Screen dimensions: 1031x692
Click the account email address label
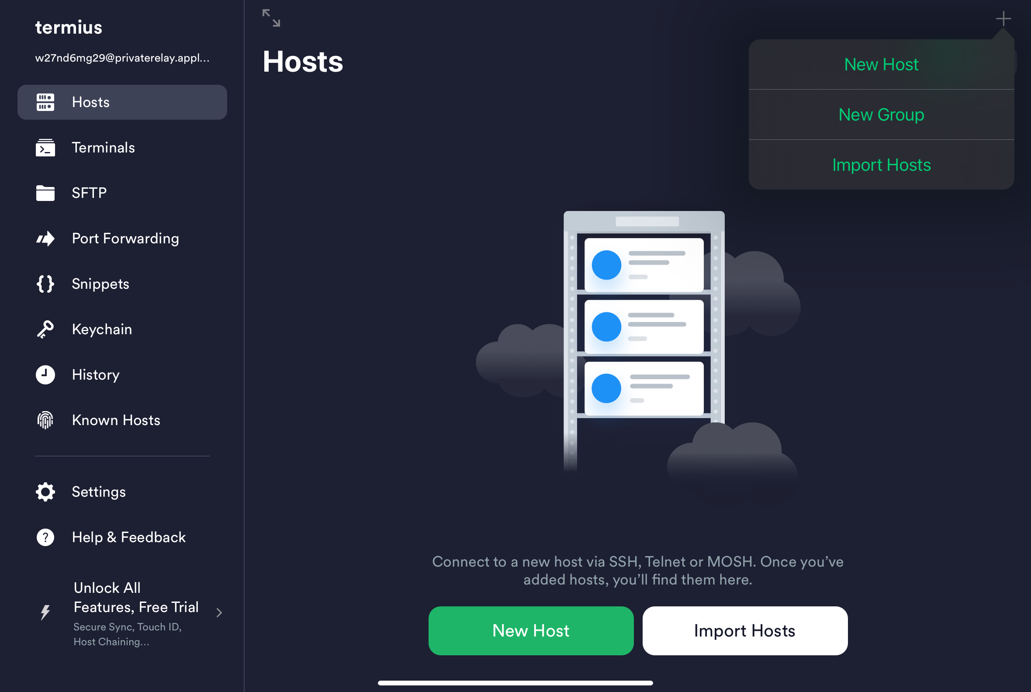[122, 58]
